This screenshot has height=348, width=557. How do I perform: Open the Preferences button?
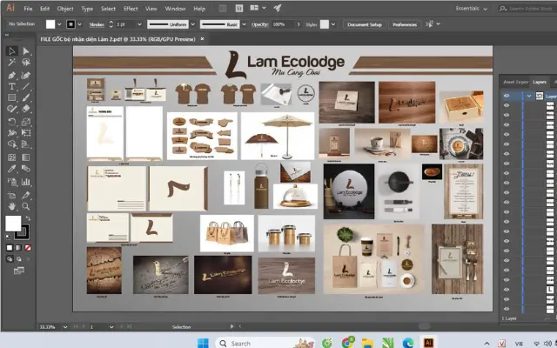pos(405,24)
